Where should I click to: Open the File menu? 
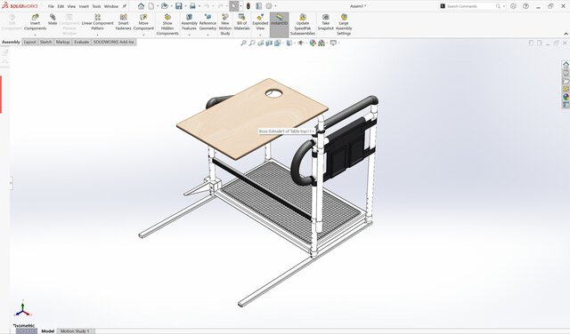pos(51,6)
